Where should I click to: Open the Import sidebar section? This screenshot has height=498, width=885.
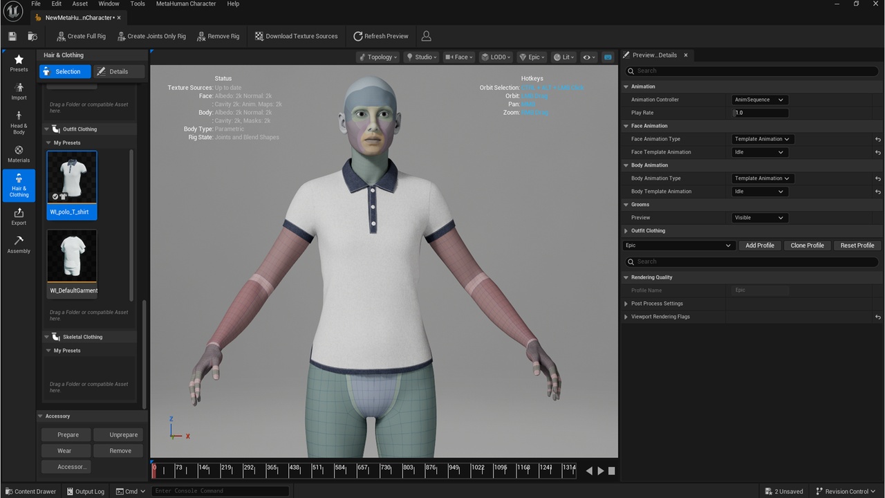click(x=19, y=91)
